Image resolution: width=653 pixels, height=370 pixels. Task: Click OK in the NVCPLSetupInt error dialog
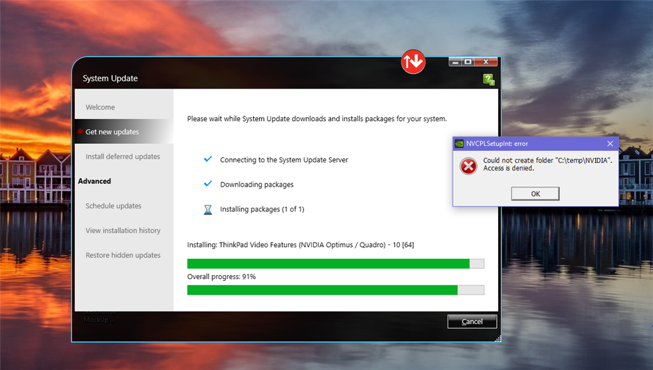click(535, 194)
